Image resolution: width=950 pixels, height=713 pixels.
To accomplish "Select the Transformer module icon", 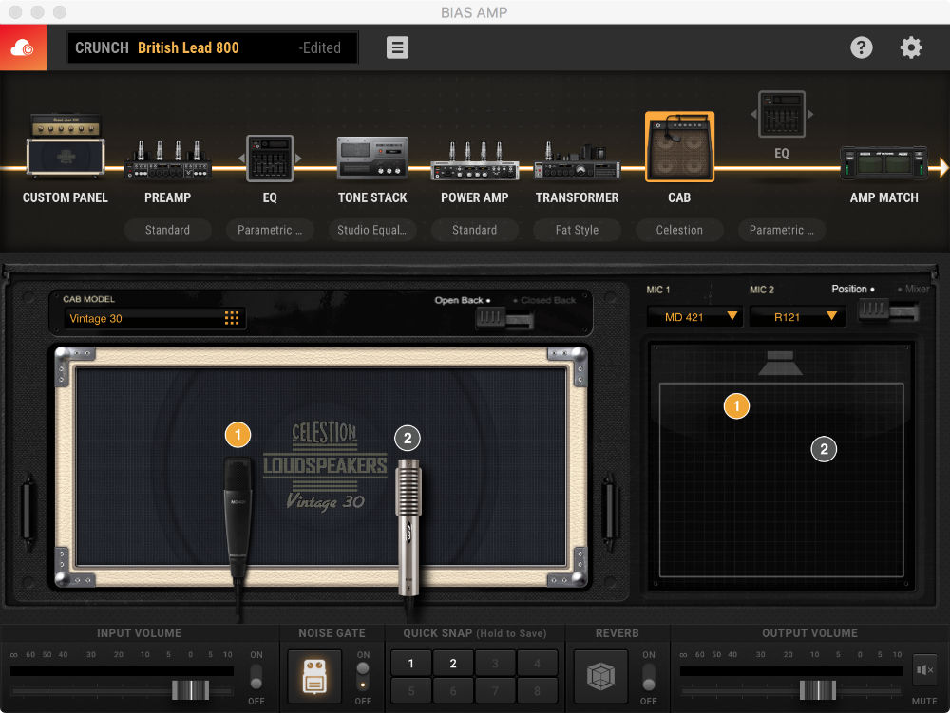I will [x=577, y=160].
